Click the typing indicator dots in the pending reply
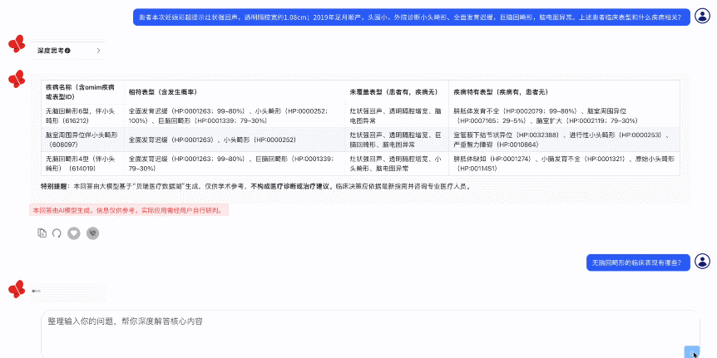The width and height of the screenshot is (717, 358). 36,291
